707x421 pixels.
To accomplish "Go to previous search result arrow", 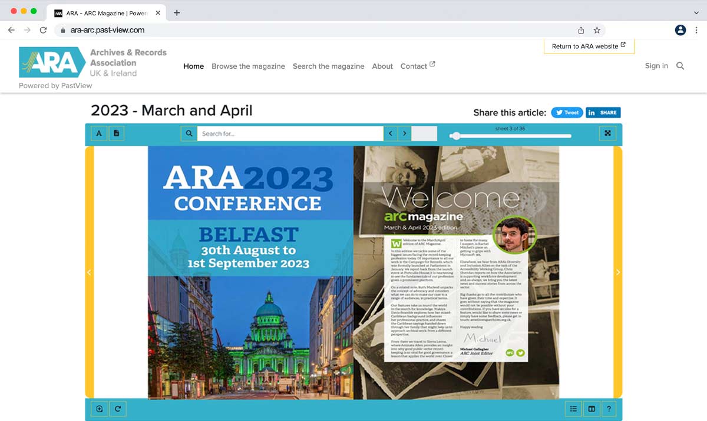I will (390, 133).
